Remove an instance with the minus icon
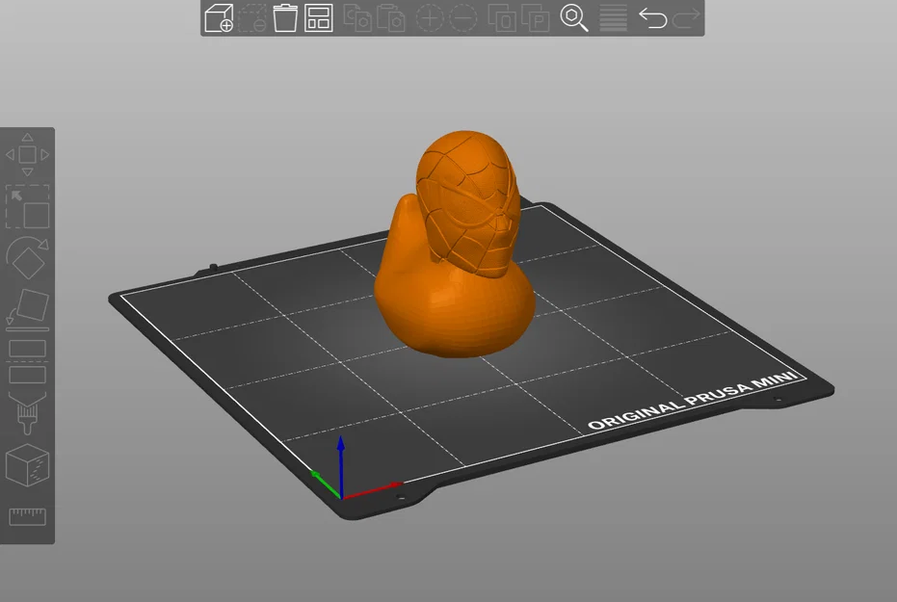897x602 pixels. click(462, 17)
